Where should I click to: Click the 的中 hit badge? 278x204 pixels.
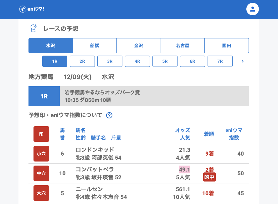[x=209, y=177]
